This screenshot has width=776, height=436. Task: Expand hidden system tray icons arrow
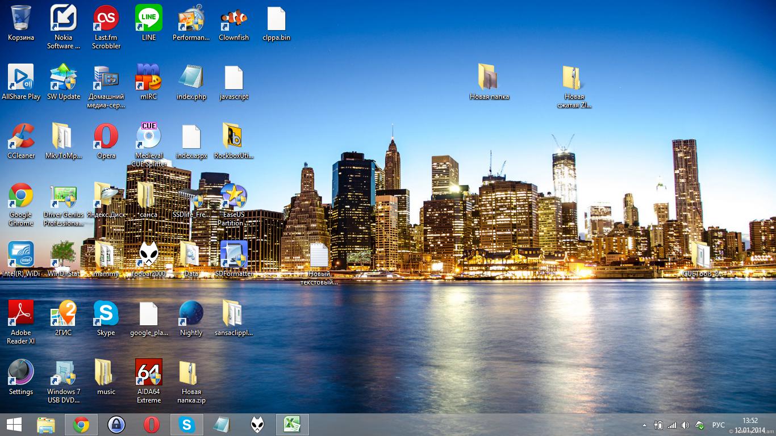tap(644, 425)
